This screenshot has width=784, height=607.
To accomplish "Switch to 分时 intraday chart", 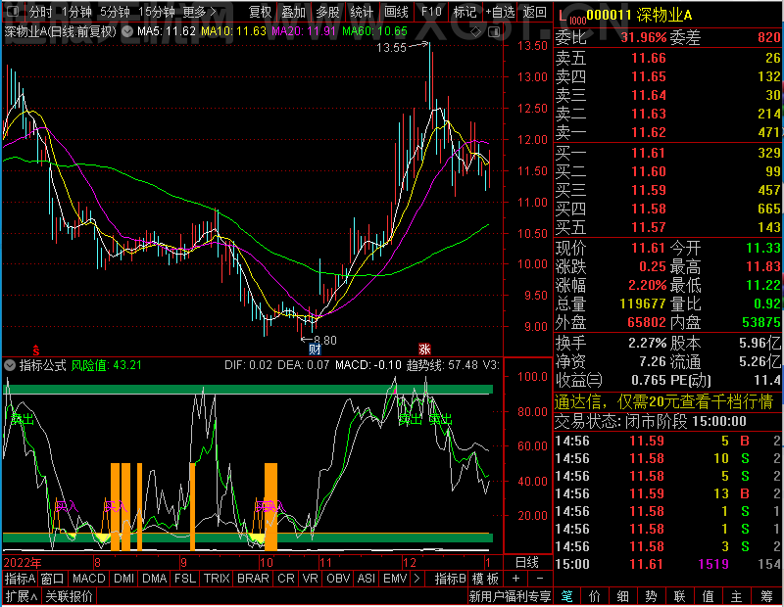I will [x=41, y=12].
